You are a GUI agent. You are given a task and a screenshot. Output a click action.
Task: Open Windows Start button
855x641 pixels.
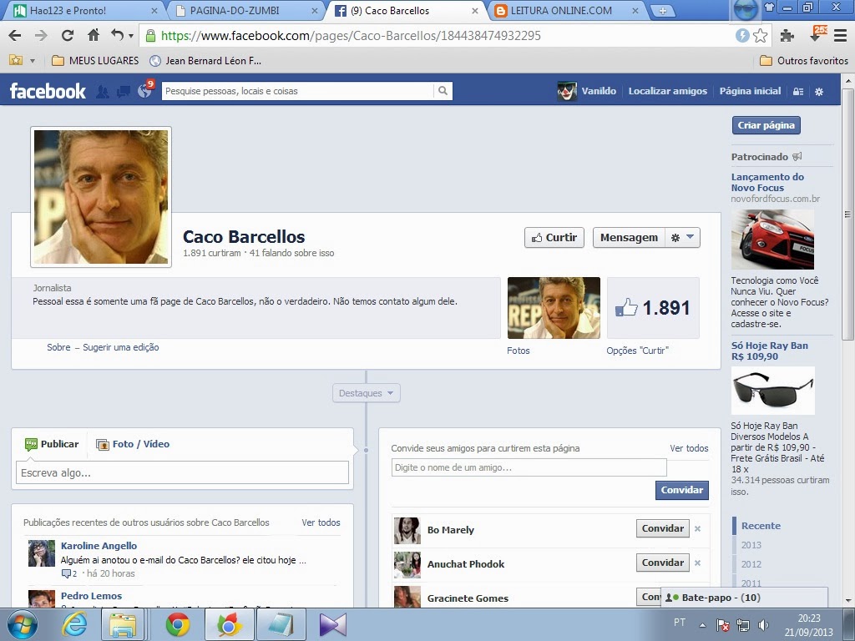[x=23, y=624]
